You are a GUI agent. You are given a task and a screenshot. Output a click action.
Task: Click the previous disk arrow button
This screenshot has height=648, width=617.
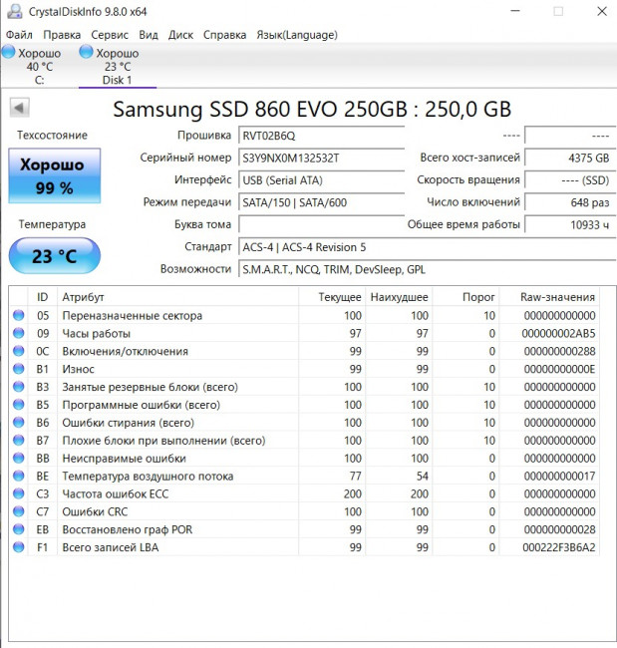click(19, 108)
